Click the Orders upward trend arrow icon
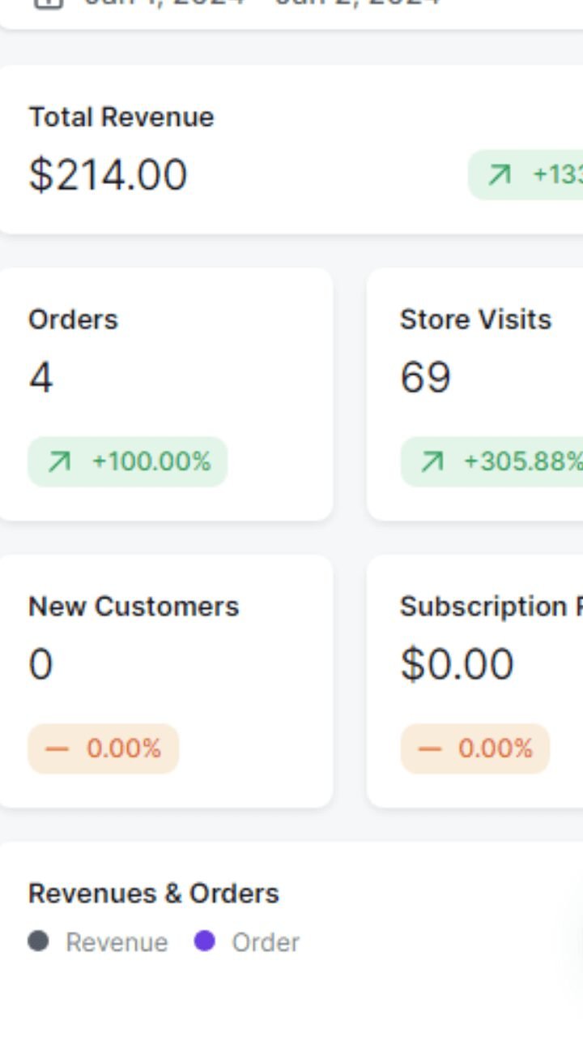The image size is (583, 1038). (x=59, y=462)
